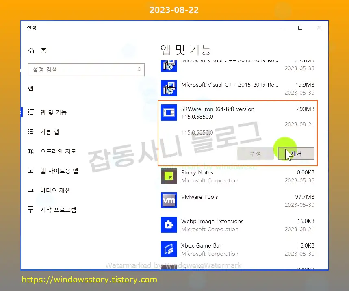Viewport: 349px width, 291px height.
Task: Open the 홈 (Home) label
Action: click(x=43, y=51)
